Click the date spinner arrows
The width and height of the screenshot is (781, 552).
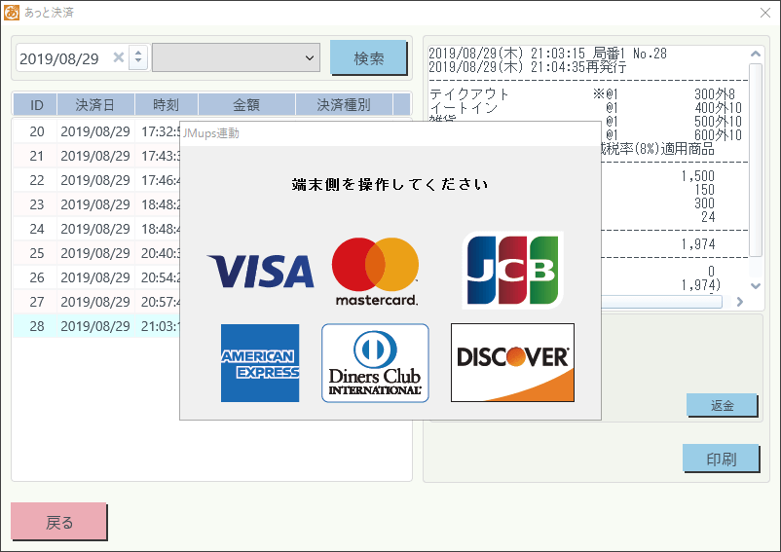tap(137, 58)
